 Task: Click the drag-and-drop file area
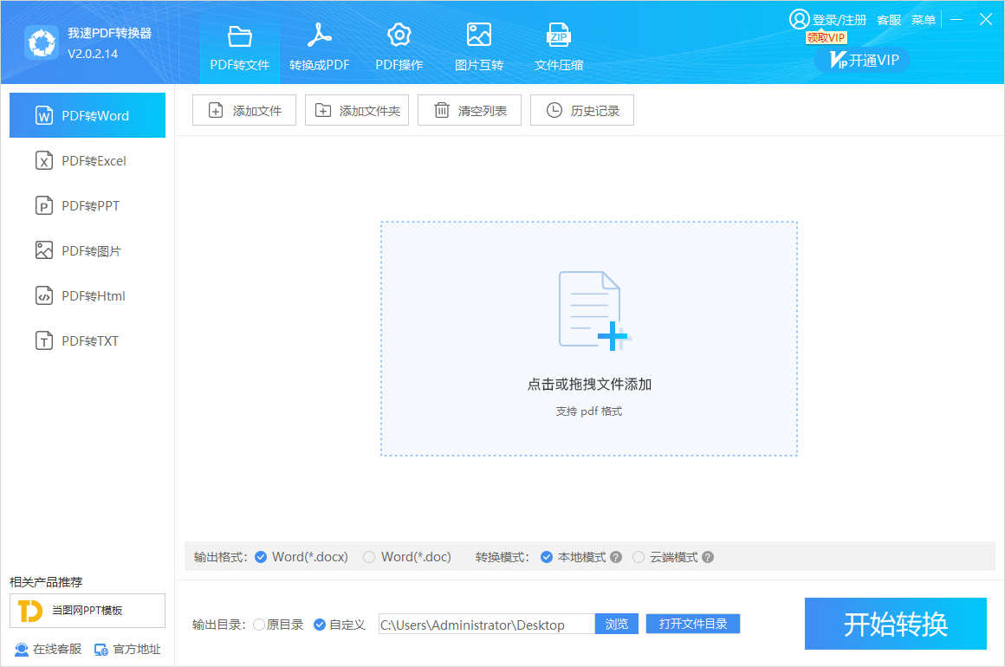click(x=588, y=338)
